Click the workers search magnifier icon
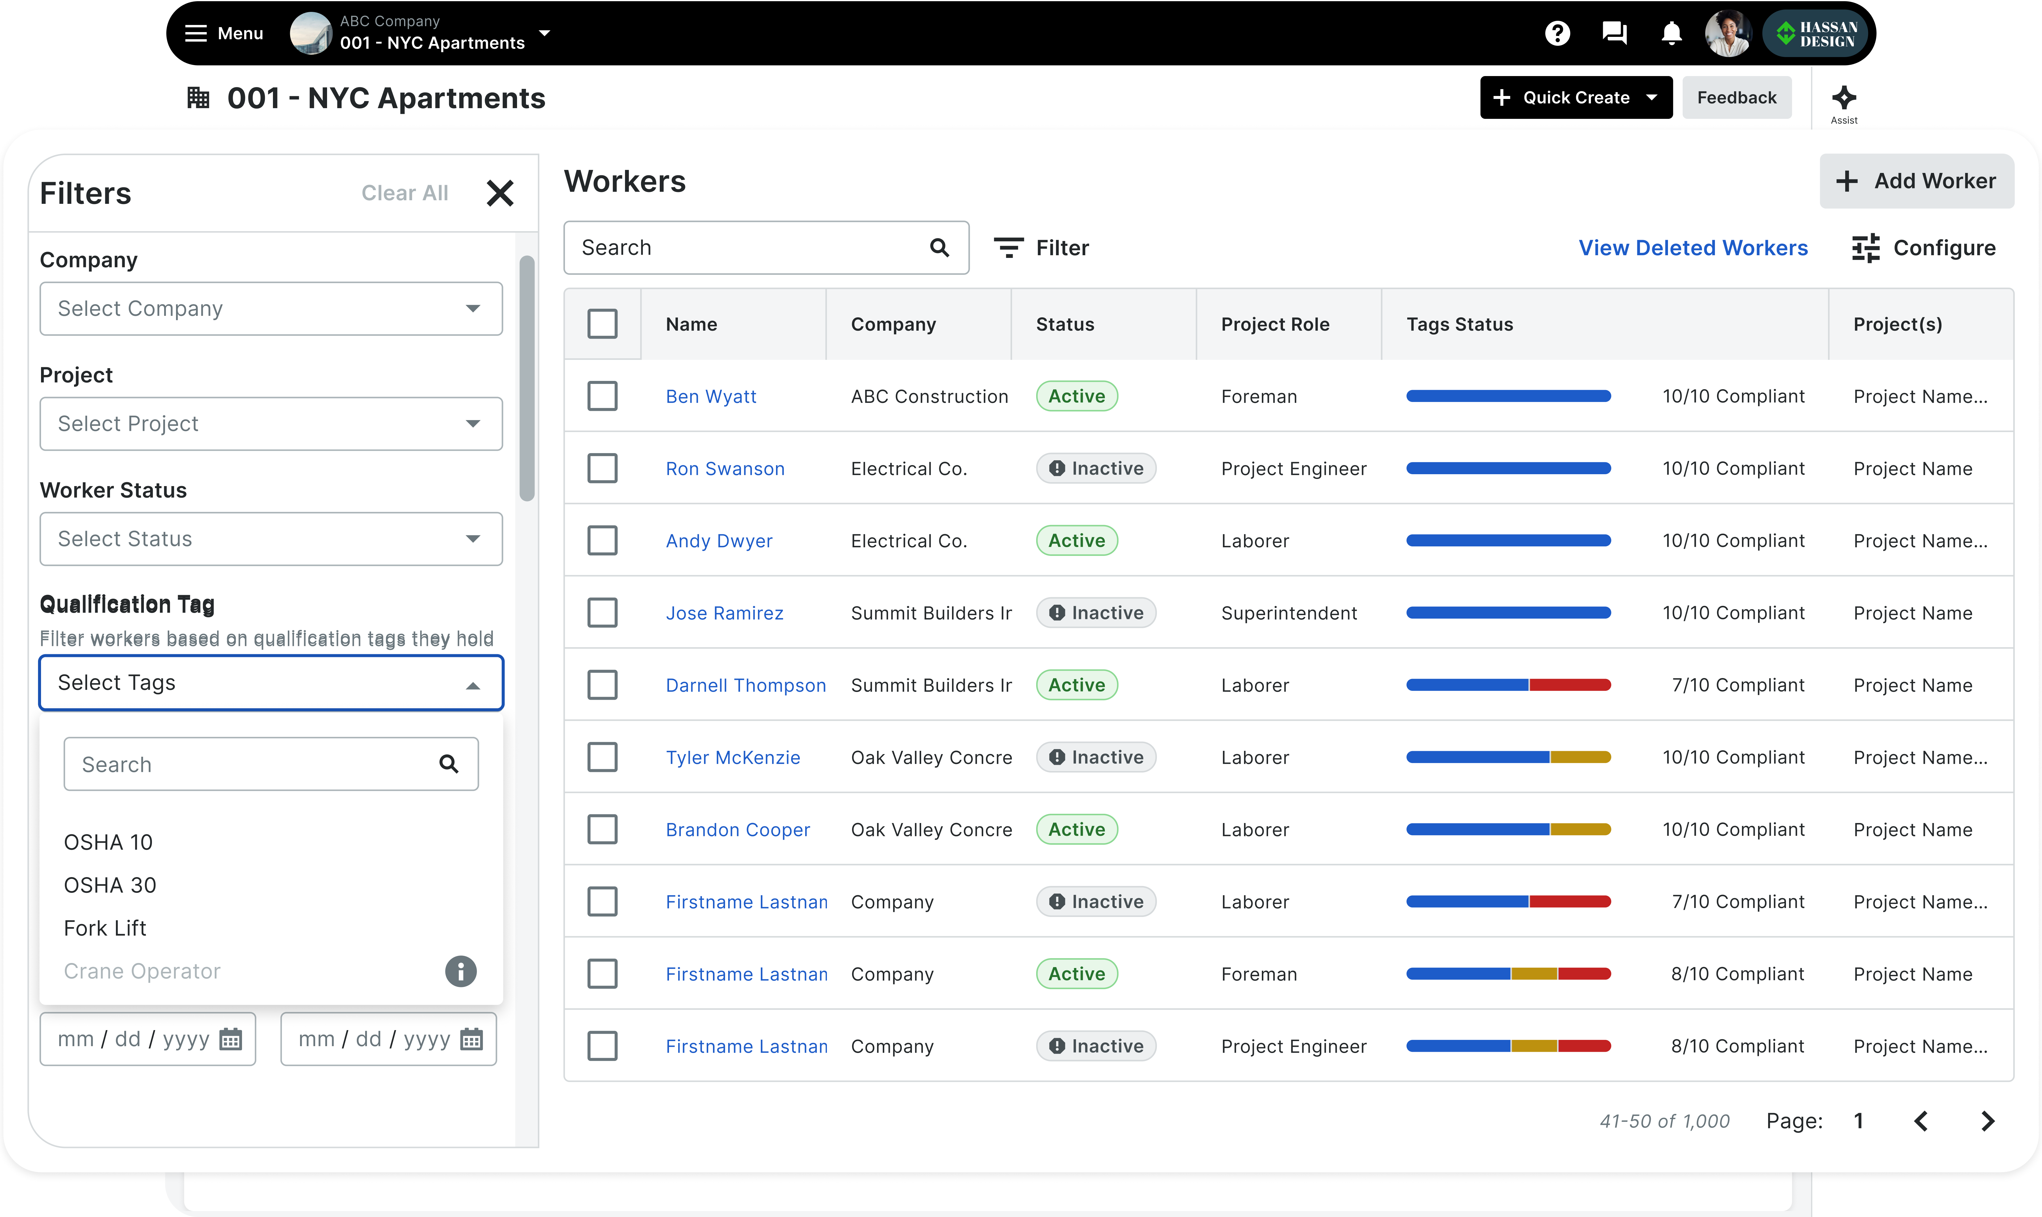Image resolution: width=2042 pixels, height=1217 pixels. 939,248
